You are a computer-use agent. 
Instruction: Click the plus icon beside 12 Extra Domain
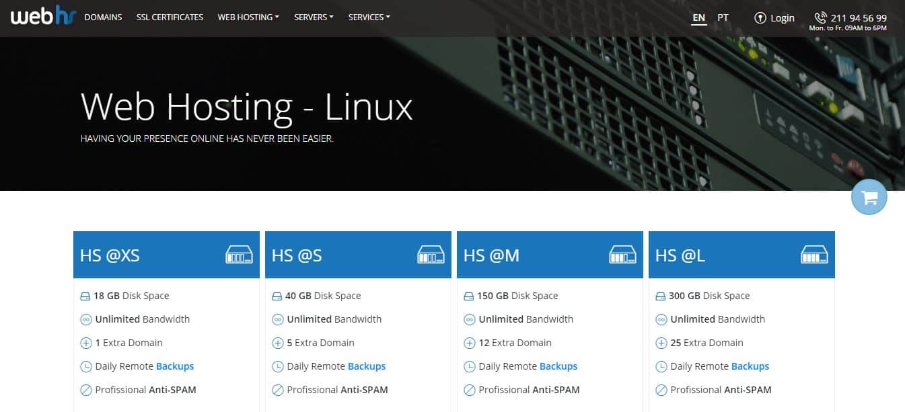click(469, 343)
